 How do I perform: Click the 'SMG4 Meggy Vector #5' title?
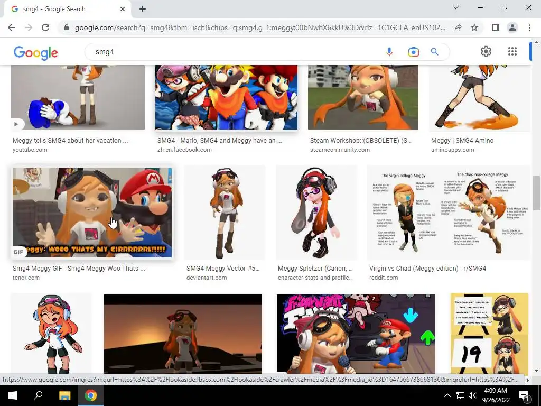(223, 268)
